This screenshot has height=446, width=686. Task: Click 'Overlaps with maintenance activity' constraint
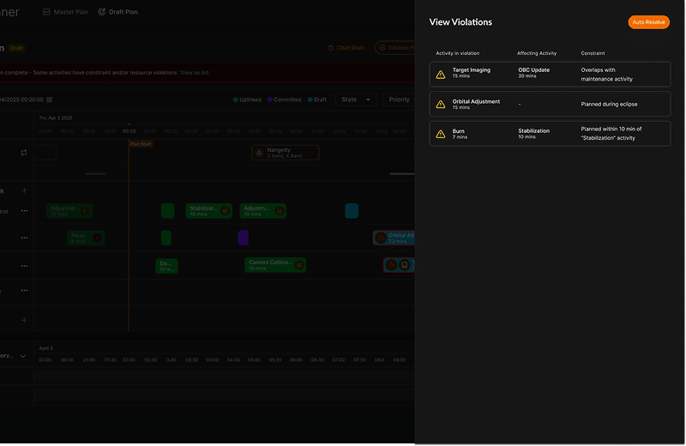tap(607, 75)
